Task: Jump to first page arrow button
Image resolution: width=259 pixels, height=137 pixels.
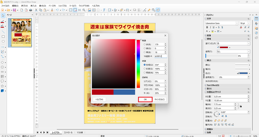Action: pyautogui.click(x=38, y=132)
